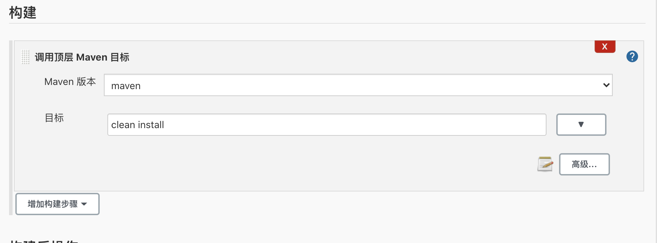The width and height of the screenshot is (672, 243).
Task: Open help for the Maven build step
Action: [x=632, y=56]
